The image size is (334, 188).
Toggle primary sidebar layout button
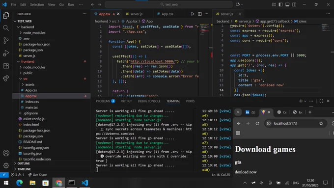click(280, 4)
